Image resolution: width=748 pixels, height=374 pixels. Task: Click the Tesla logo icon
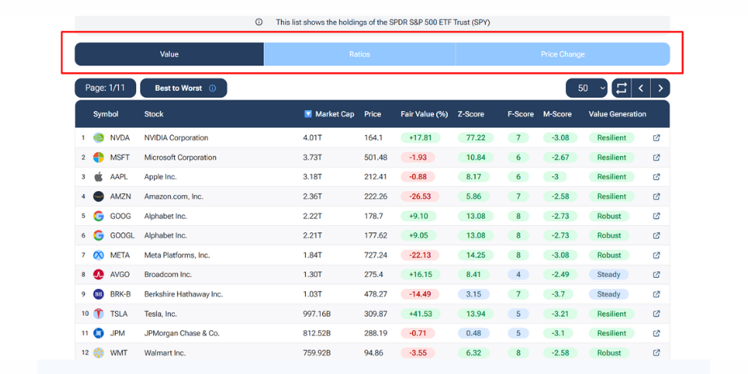coord(98,314)
